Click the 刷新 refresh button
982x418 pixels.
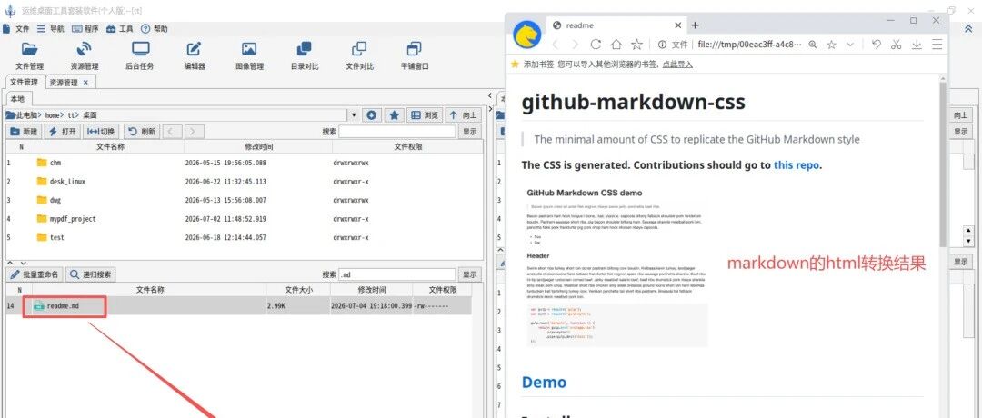[x=141, y=132]
